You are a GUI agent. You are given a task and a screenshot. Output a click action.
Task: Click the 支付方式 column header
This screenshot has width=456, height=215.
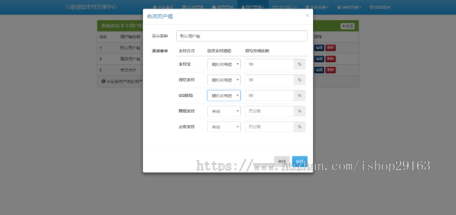coord(186,51)
